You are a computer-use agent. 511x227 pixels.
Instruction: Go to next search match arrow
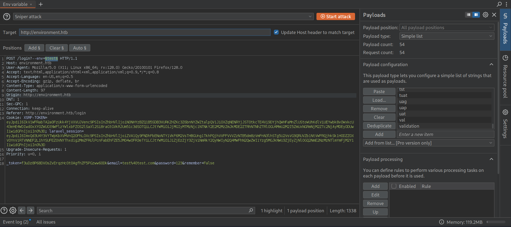pos(31,210)
